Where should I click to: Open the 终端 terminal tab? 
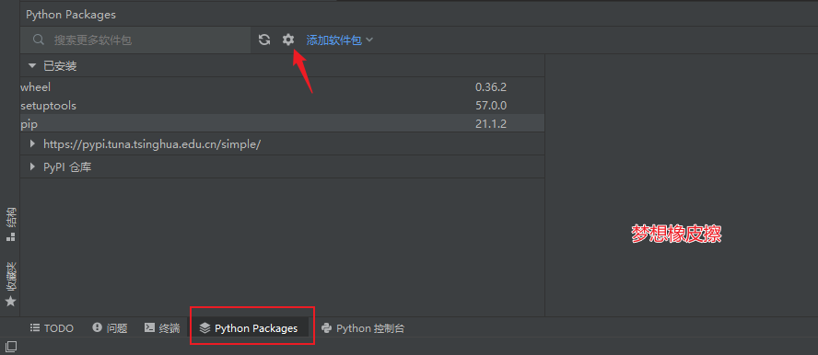pyautogui.click(x=162, y=328)
